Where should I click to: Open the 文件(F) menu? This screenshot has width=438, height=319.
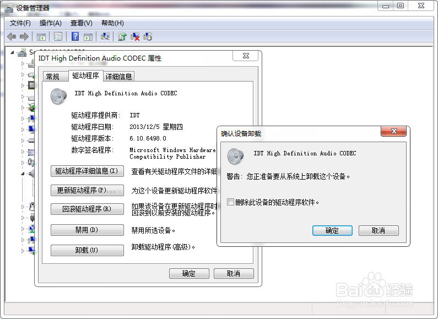click(20, 23)
